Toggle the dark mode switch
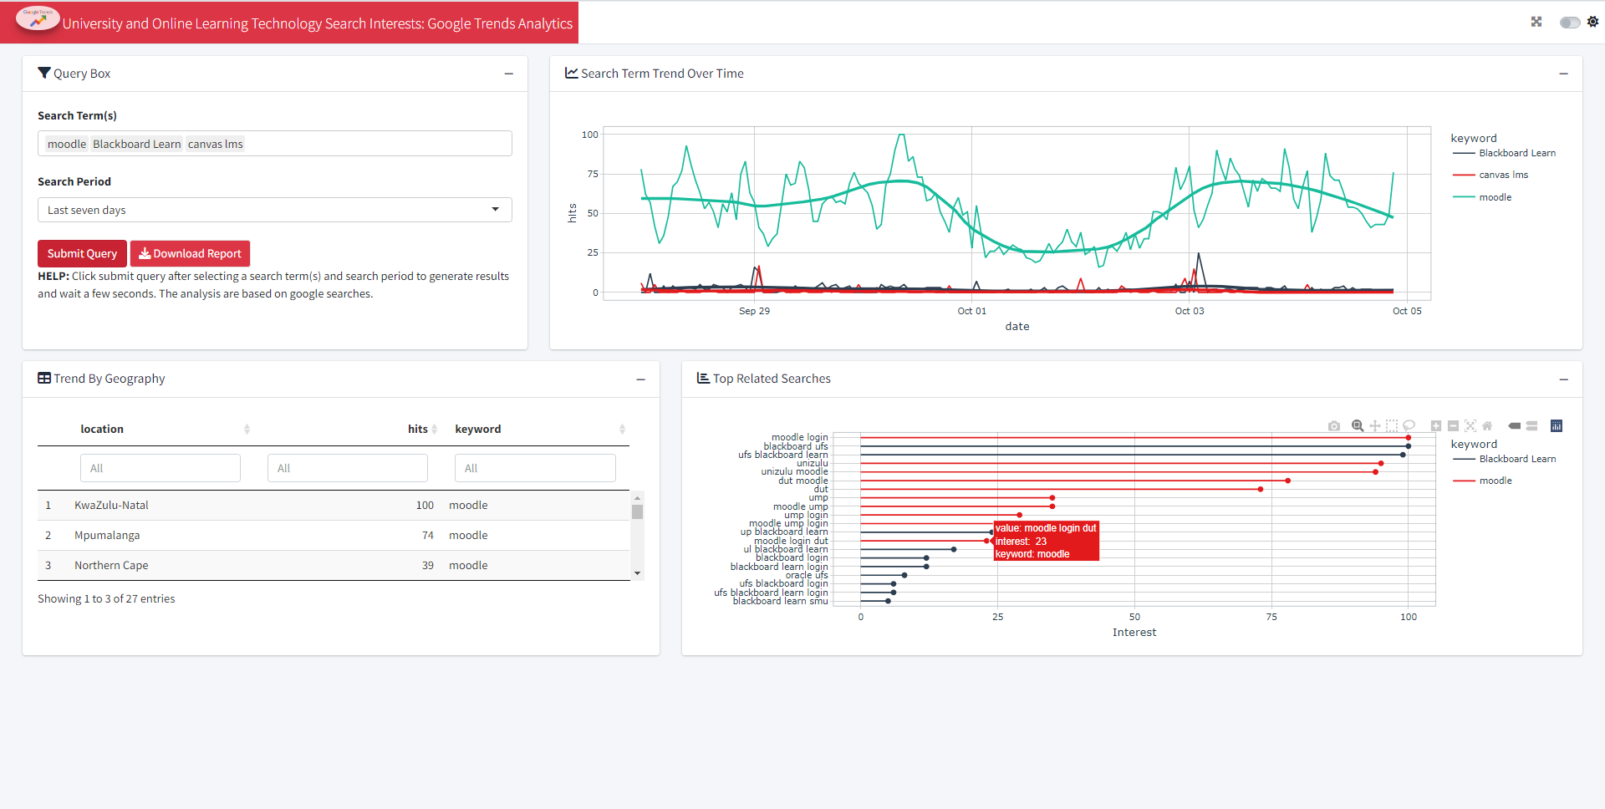 click(x=1569, y=23)
